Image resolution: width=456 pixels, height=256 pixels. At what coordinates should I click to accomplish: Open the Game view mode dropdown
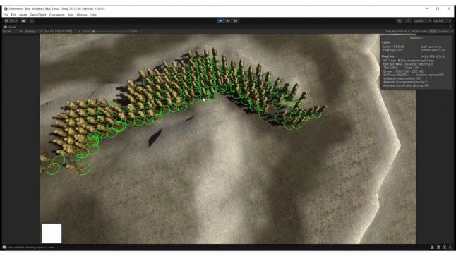coord(13,31)
